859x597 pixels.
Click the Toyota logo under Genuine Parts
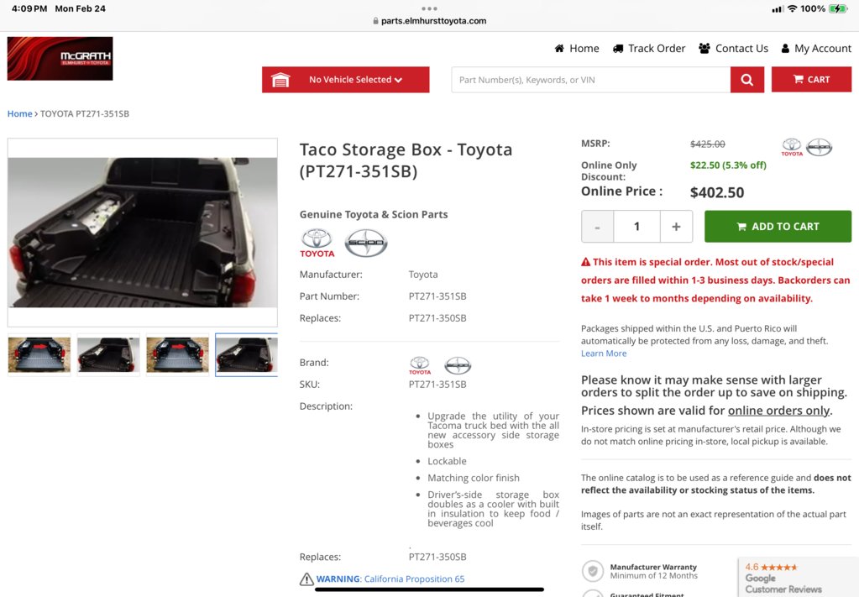coord(317,244)
